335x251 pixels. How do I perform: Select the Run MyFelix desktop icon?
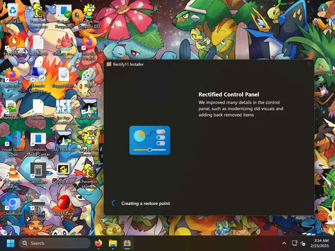click(x=89, y=109)
